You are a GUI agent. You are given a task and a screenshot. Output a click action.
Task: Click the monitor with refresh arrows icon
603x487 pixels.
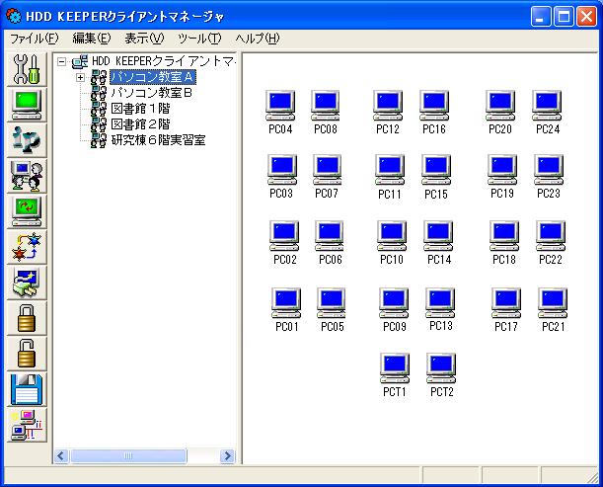pyautogui.click(x=27, y=211)
